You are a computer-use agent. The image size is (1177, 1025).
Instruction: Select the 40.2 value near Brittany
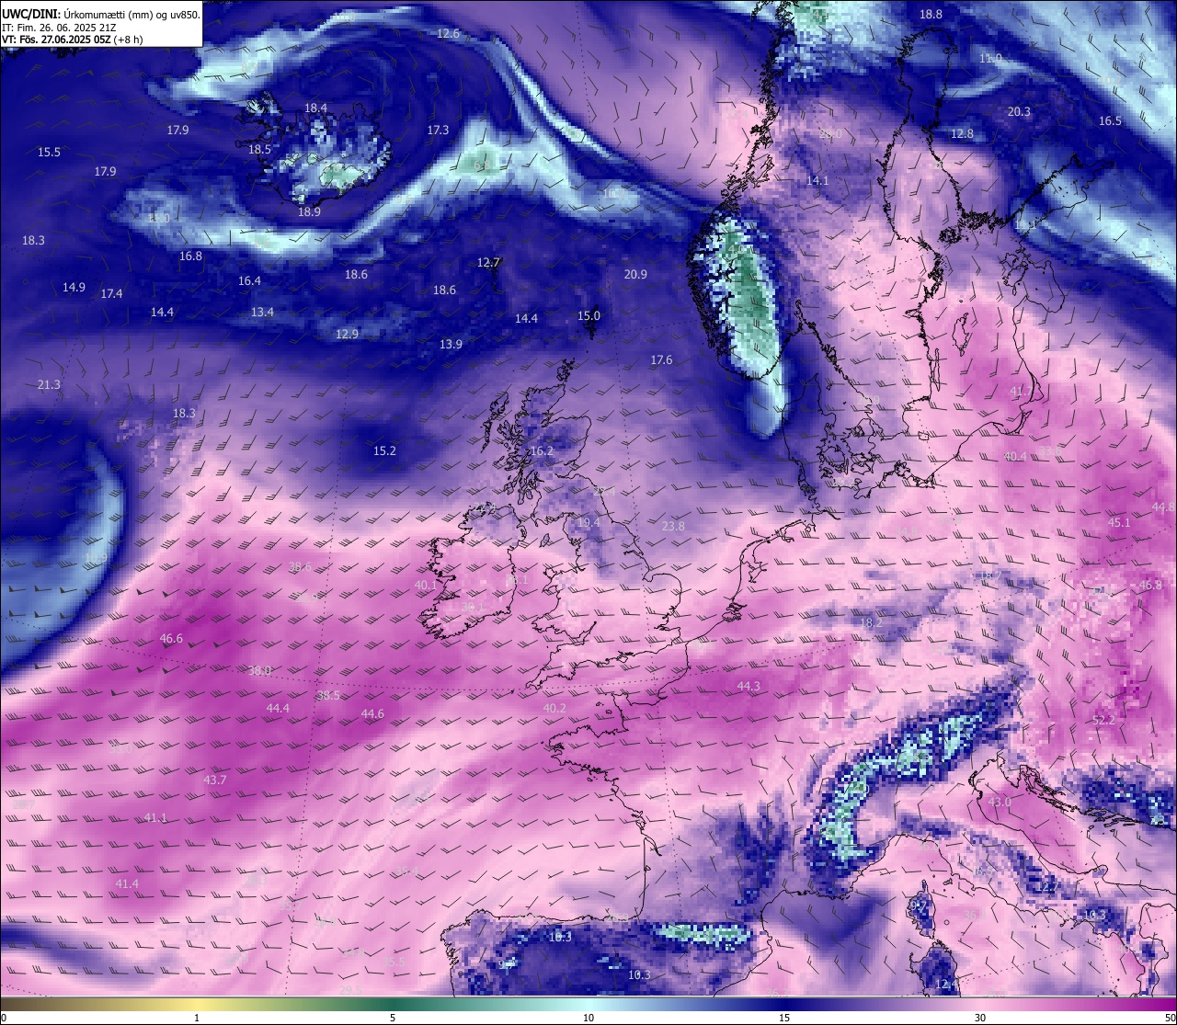tap(554, 709)
